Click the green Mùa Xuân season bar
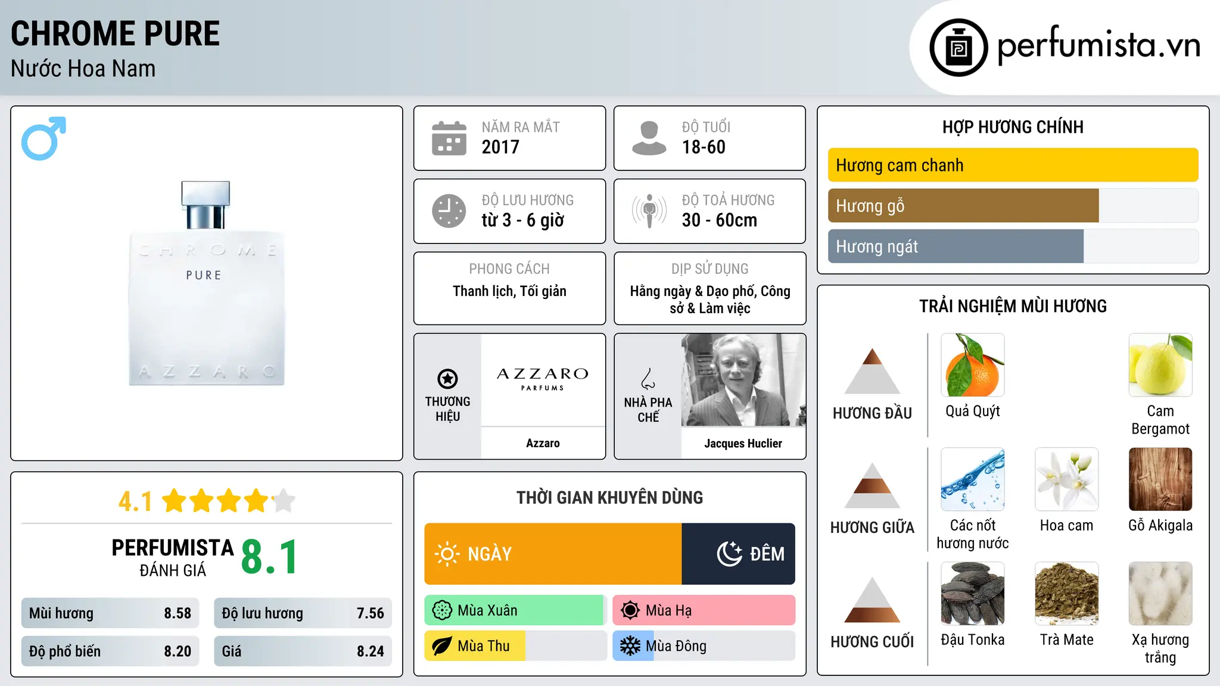The image size is (1220, 686). (515, 610)
